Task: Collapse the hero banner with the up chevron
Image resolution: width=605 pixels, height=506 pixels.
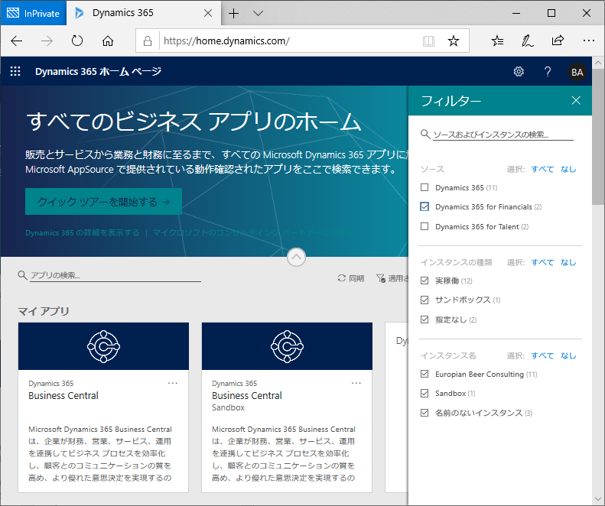Action: pyautogui.click(x=296, y=257)
